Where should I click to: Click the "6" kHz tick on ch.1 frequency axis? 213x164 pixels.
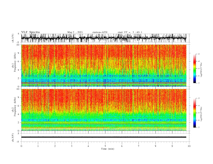[x=19, y=61]
